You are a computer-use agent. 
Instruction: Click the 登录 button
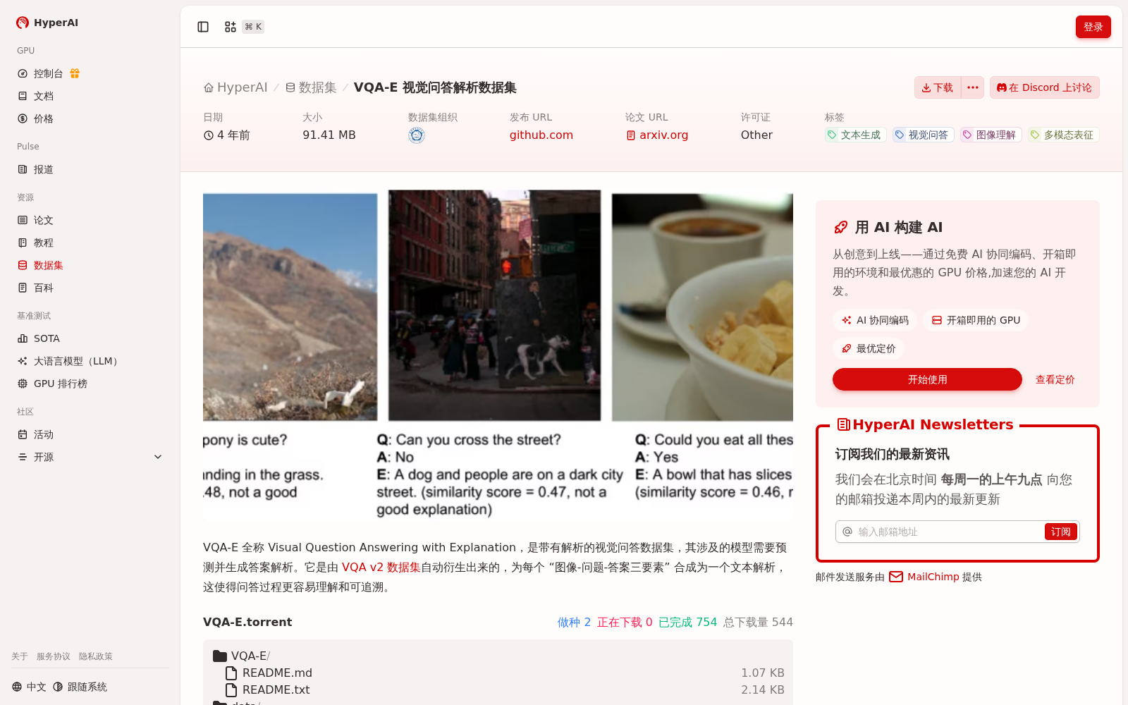click(1093, 27)
